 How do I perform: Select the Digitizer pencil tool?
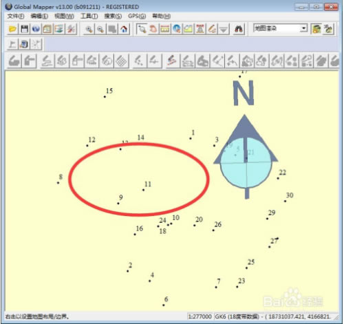coord(212,29)
